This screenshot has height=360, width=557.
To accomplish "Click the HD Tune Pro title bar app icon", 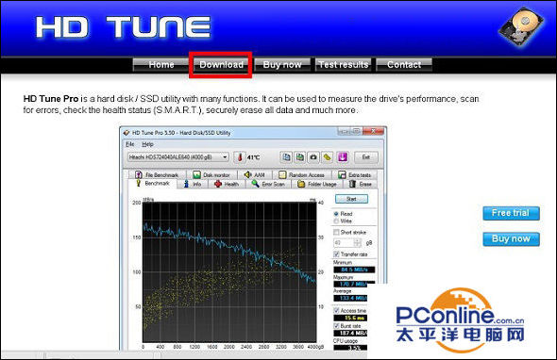I will pyautogui.click(x=127, y=133).
